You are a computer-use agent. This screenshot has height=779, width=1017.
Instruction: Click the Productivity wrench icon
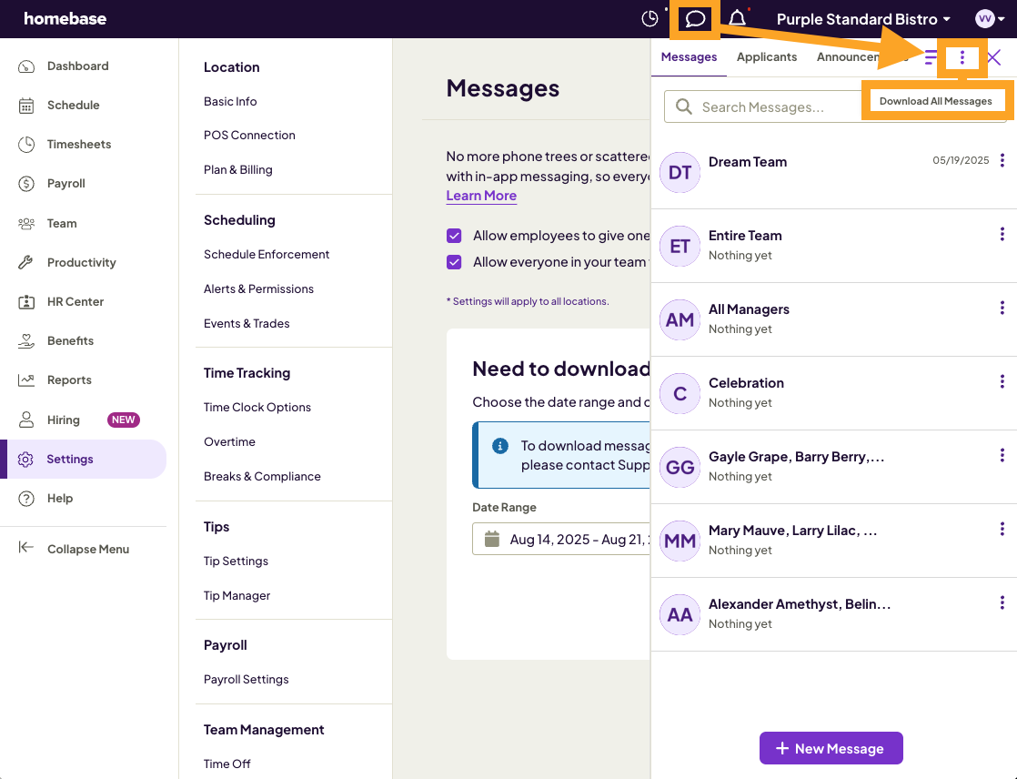pyautogui.click(x=26, y=263)
